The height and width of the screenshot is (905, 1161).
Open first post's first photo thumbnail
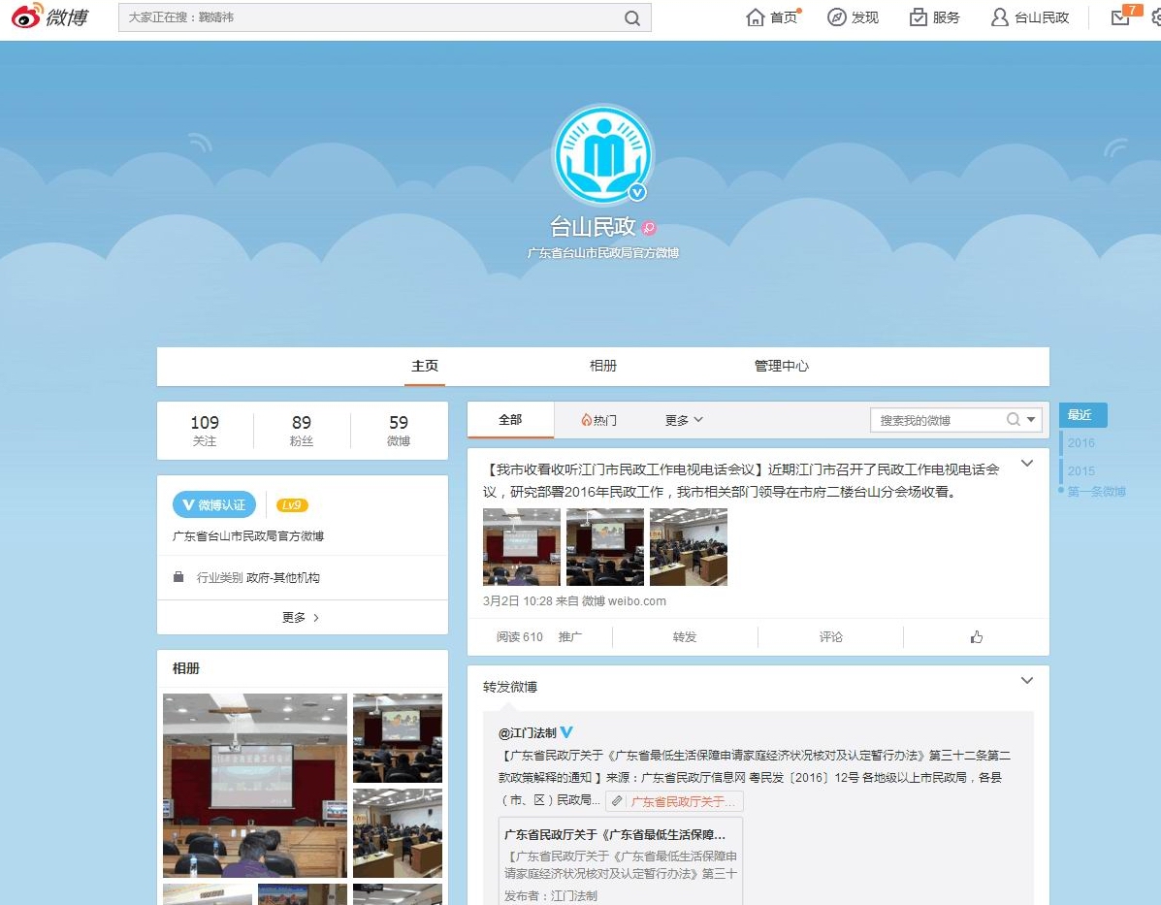click(x=521, y=547)
